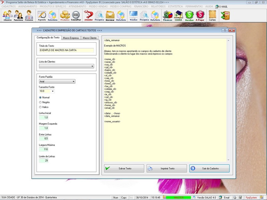Click the E-MAIL globe icon in menu bar
Screen dimensions: 267x200
click(217, 6)
